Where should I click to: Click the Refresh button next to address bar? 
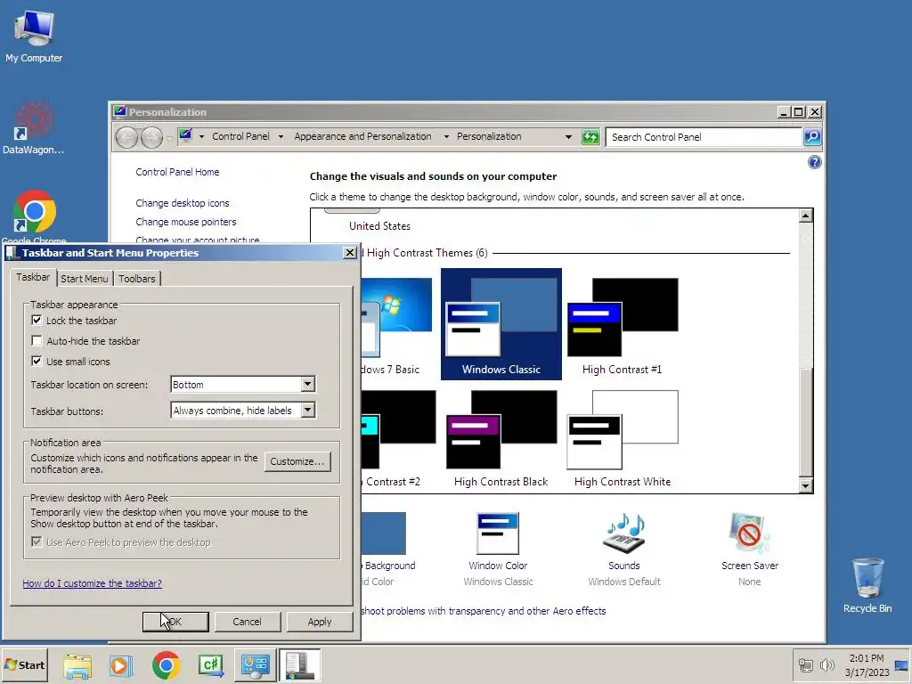click(x=590, y=137)
